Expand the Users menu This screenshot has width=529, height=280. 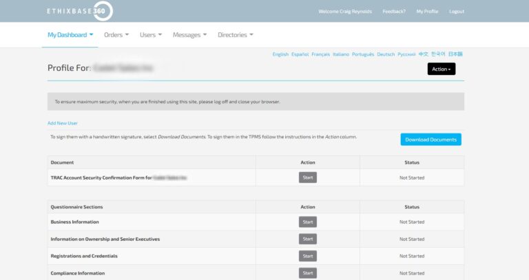150,35
